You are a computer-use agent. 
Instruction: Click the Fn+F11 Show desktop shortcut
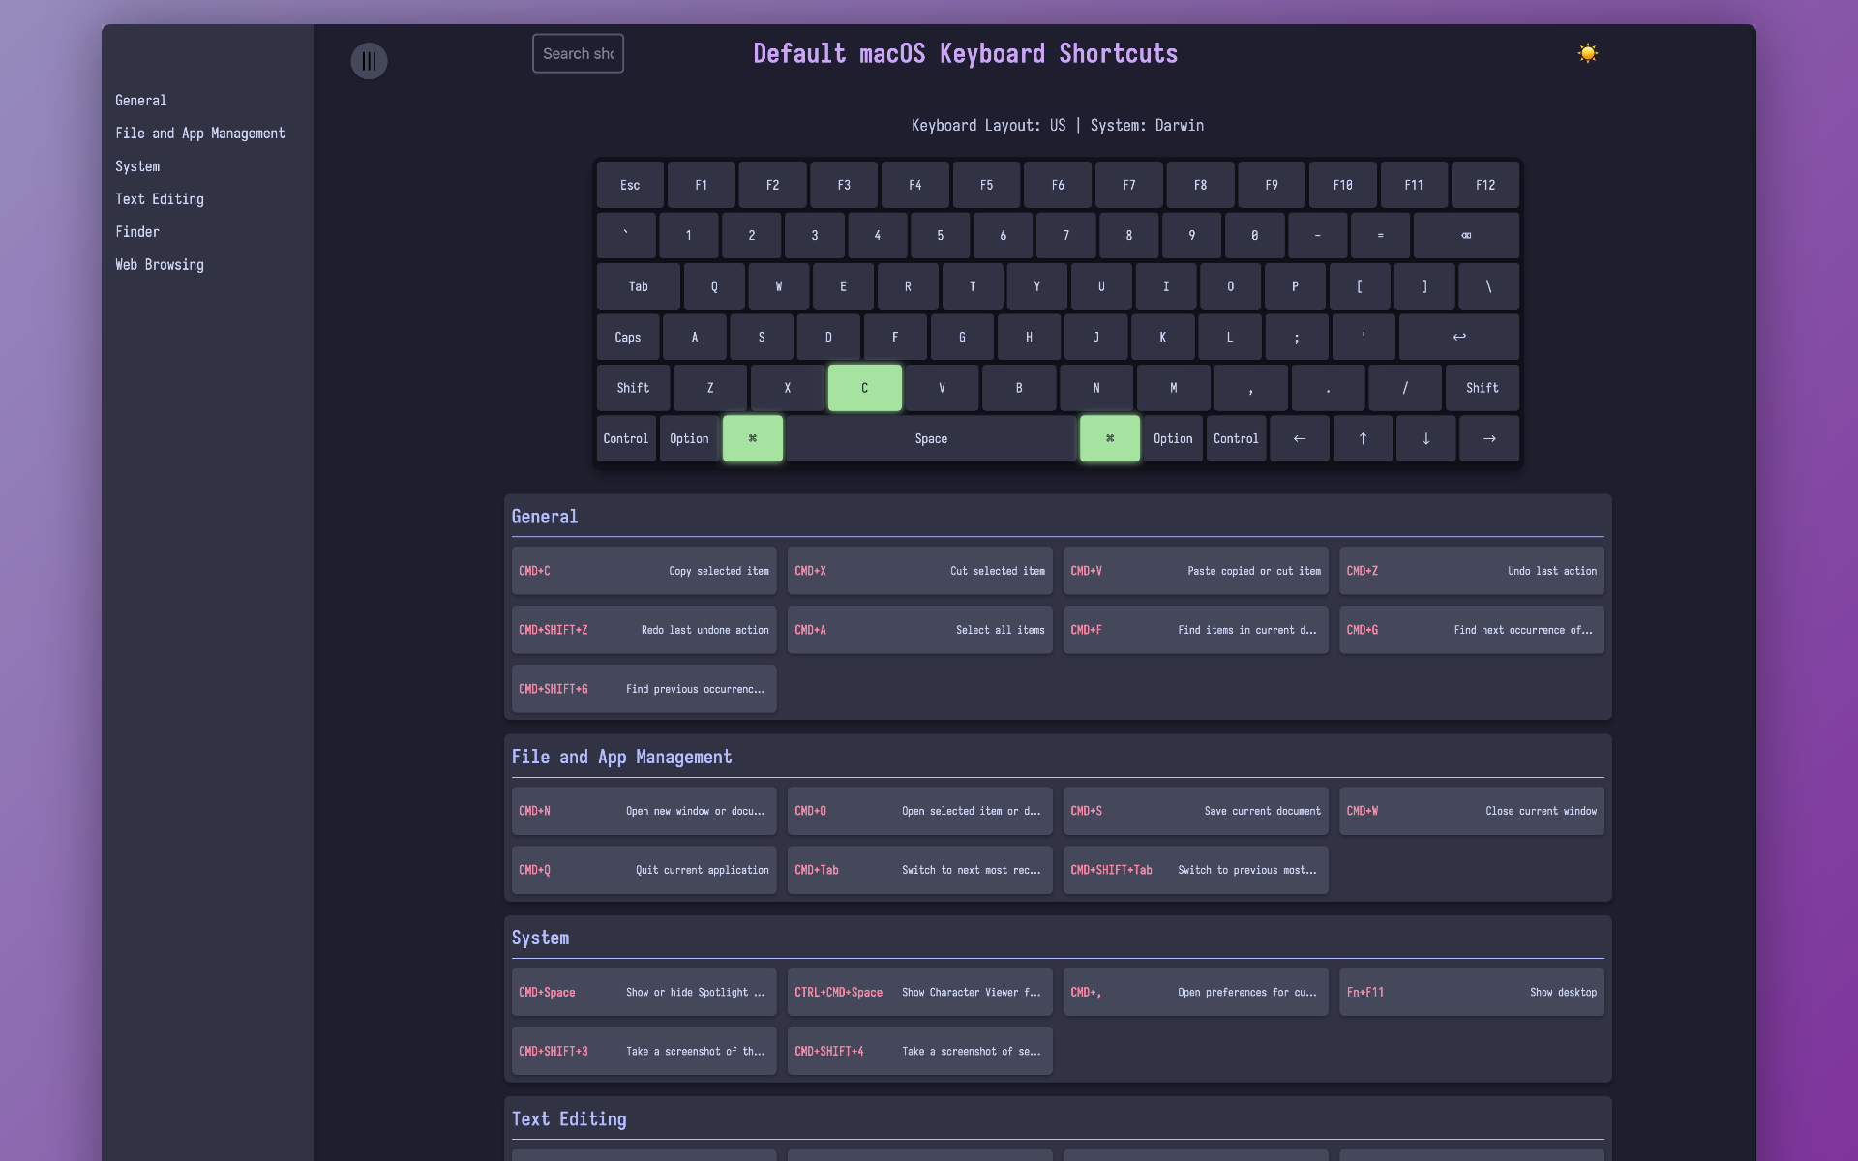coord(1471,992)
